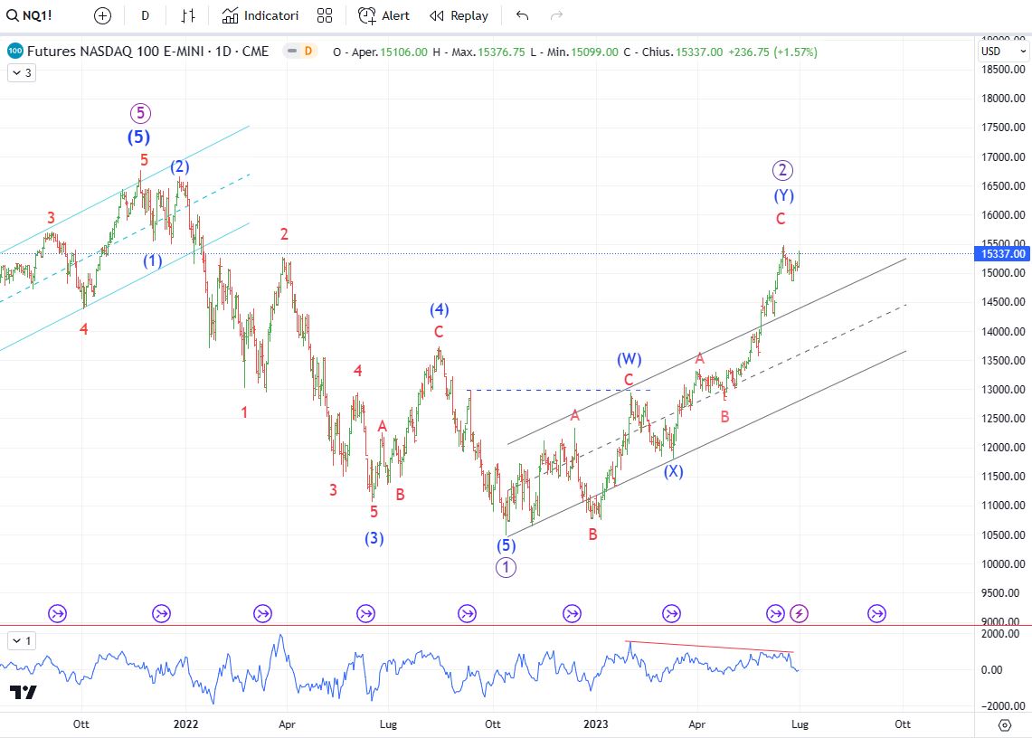Open the Indicatori dialog

tap(260, 15)
